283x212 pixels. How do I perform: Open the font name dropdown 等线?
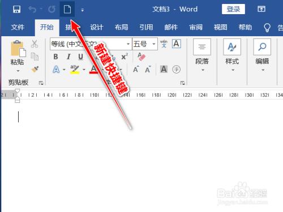click(x=128, y=44)
